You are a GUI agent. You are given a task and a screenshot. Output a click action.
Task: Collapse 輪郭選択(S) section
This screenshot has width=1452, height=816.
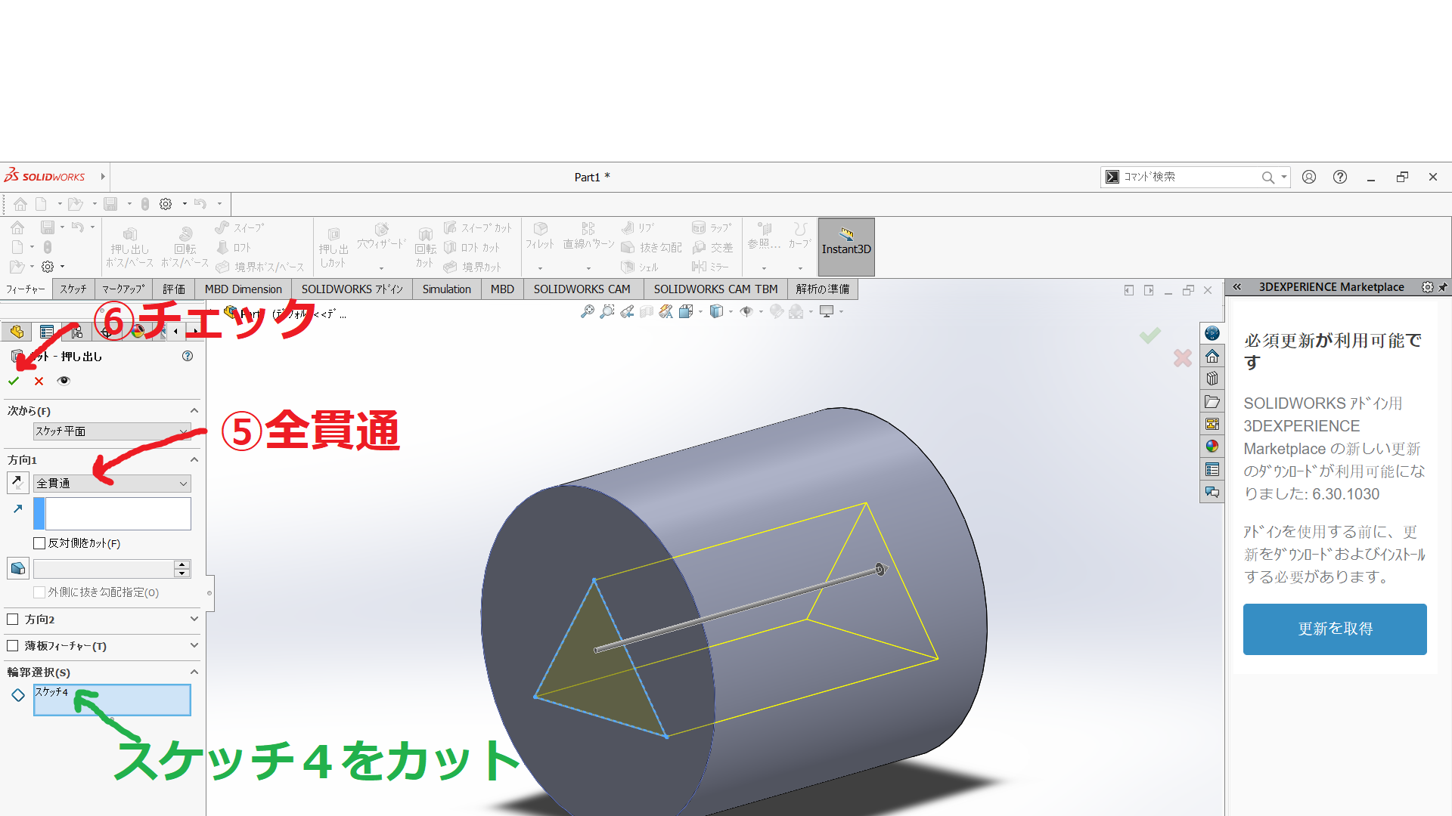tap(194, 672)
